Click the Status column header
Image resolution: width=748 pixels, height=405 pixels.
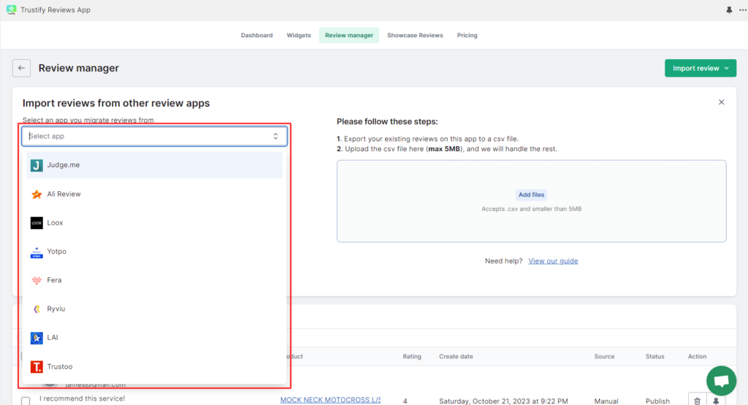click(x=654, y=356)
